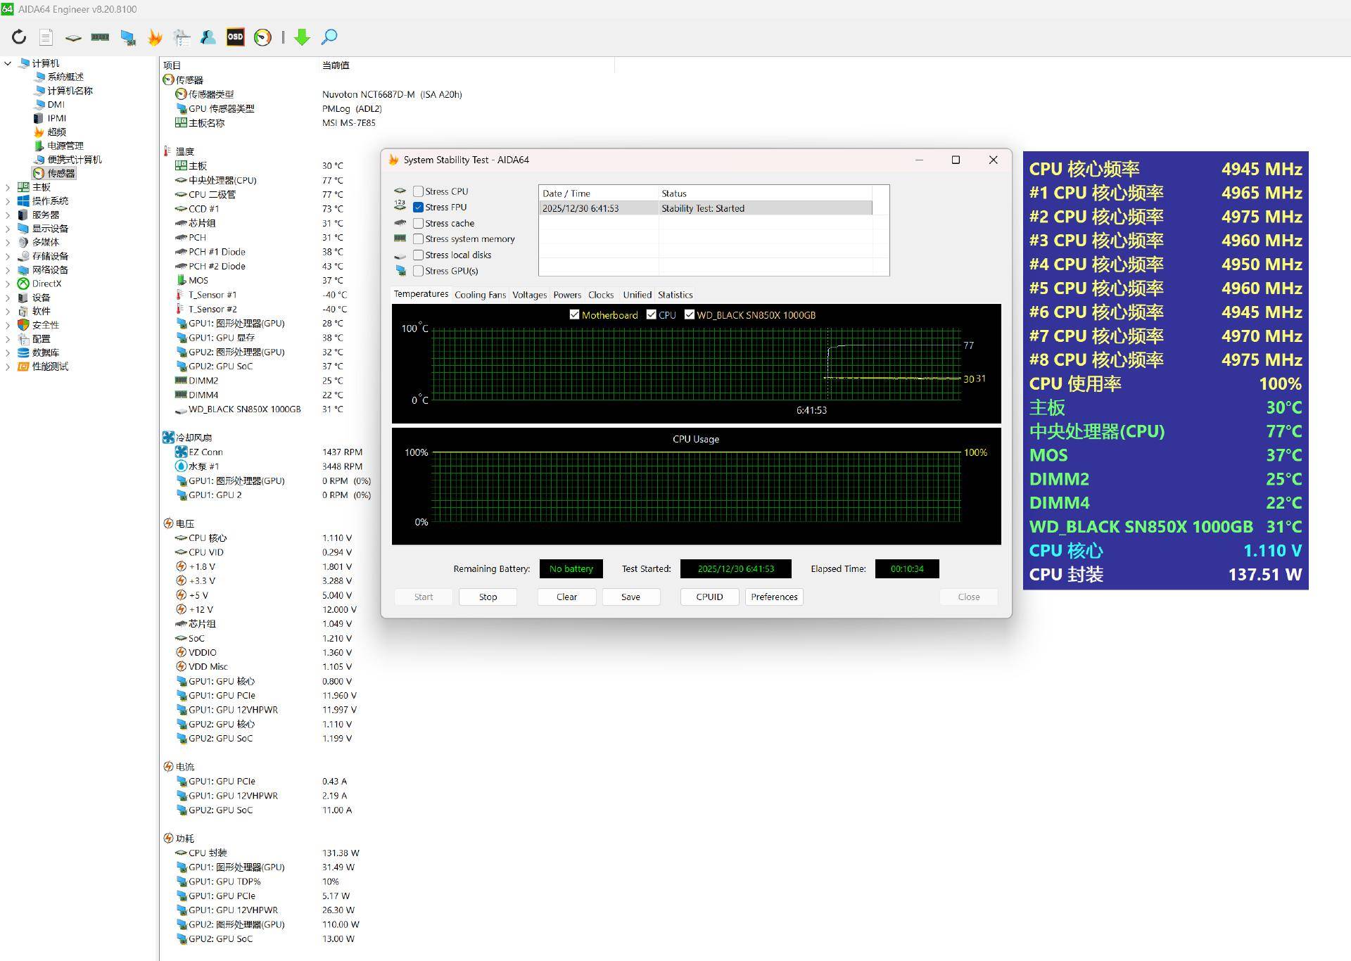The width and height of the screenshot is (1351, 961).
Task: Uncheck the Stress FPU checkbox
Action: click(x=419, y=208)
